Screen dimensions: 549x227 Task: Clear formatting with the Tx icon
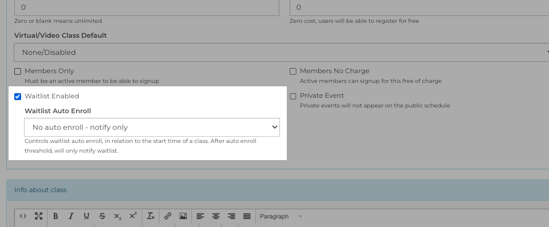(x=151, y=216)
